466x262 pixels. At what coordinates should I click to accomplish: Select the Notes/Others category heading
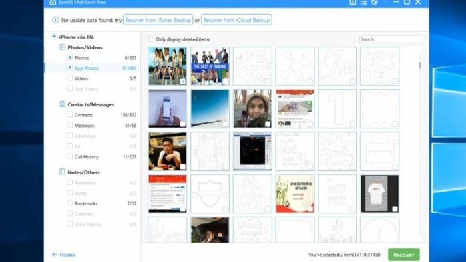[x=83, y=172]
